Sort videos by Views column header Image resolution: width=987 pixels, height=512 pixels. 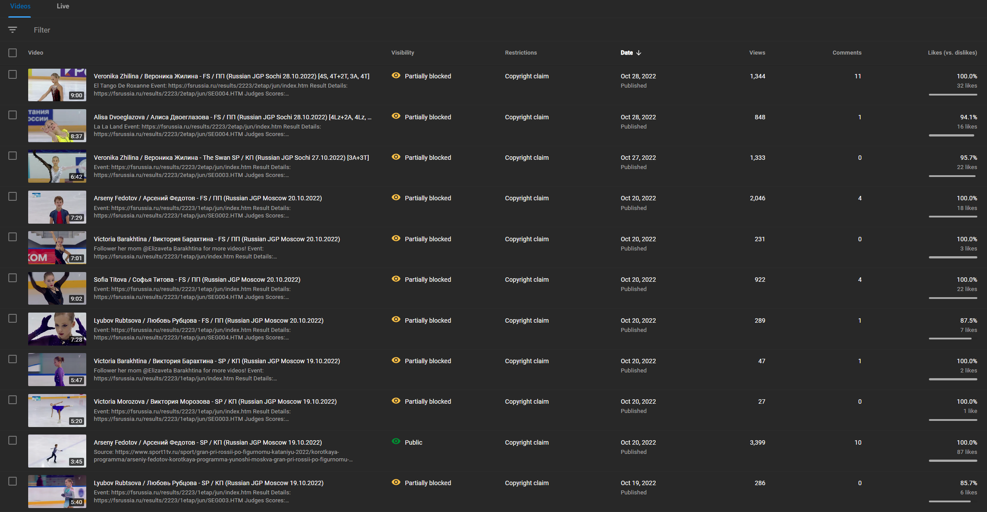click(757, 53)
